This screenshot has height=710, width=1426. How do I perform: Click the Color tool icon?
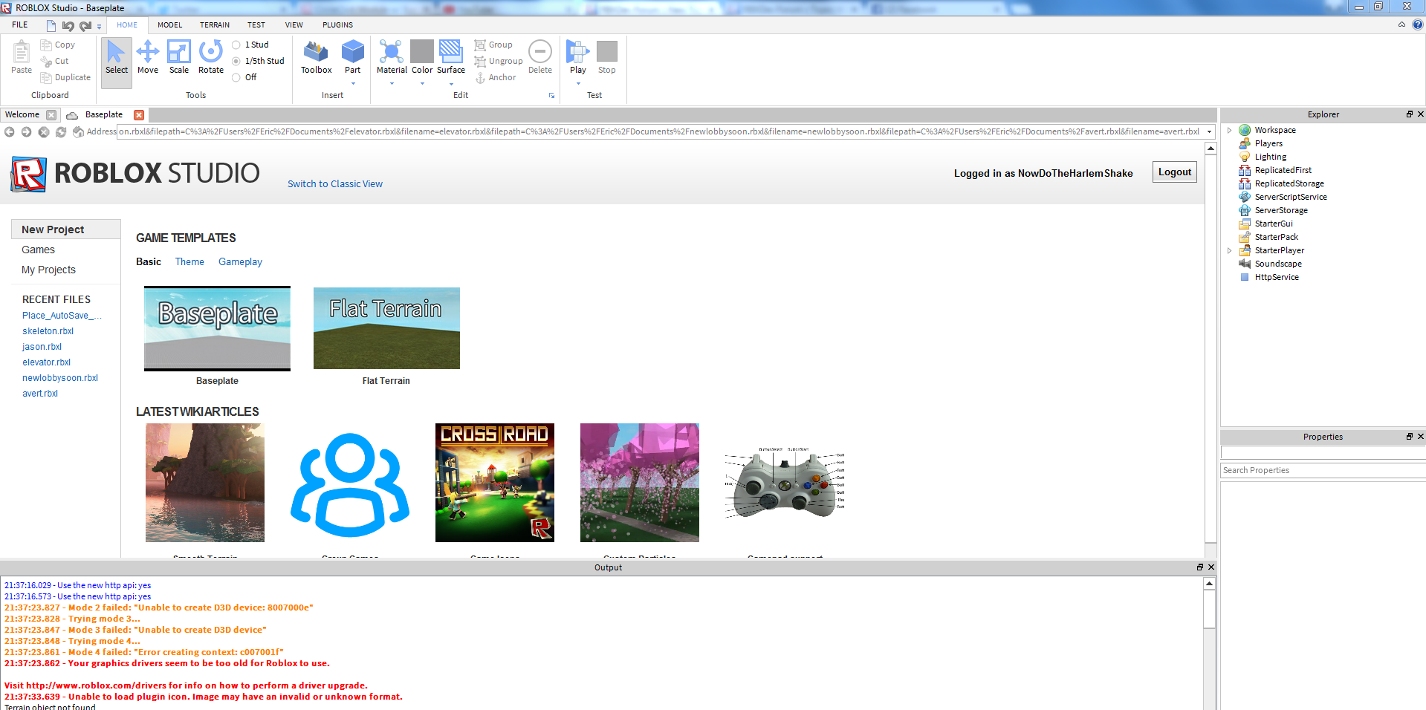(422, 53)
